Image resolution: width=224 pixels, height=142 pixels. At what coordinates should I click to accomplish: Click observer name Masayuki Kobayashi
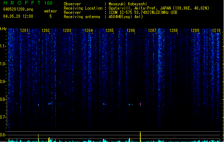click(x=128, y=4)
